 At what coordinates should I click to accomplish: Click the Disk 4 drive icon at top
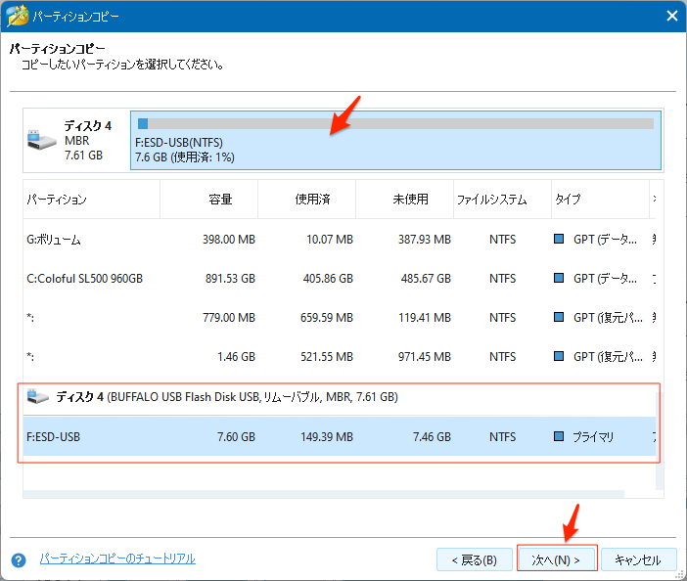42,139
